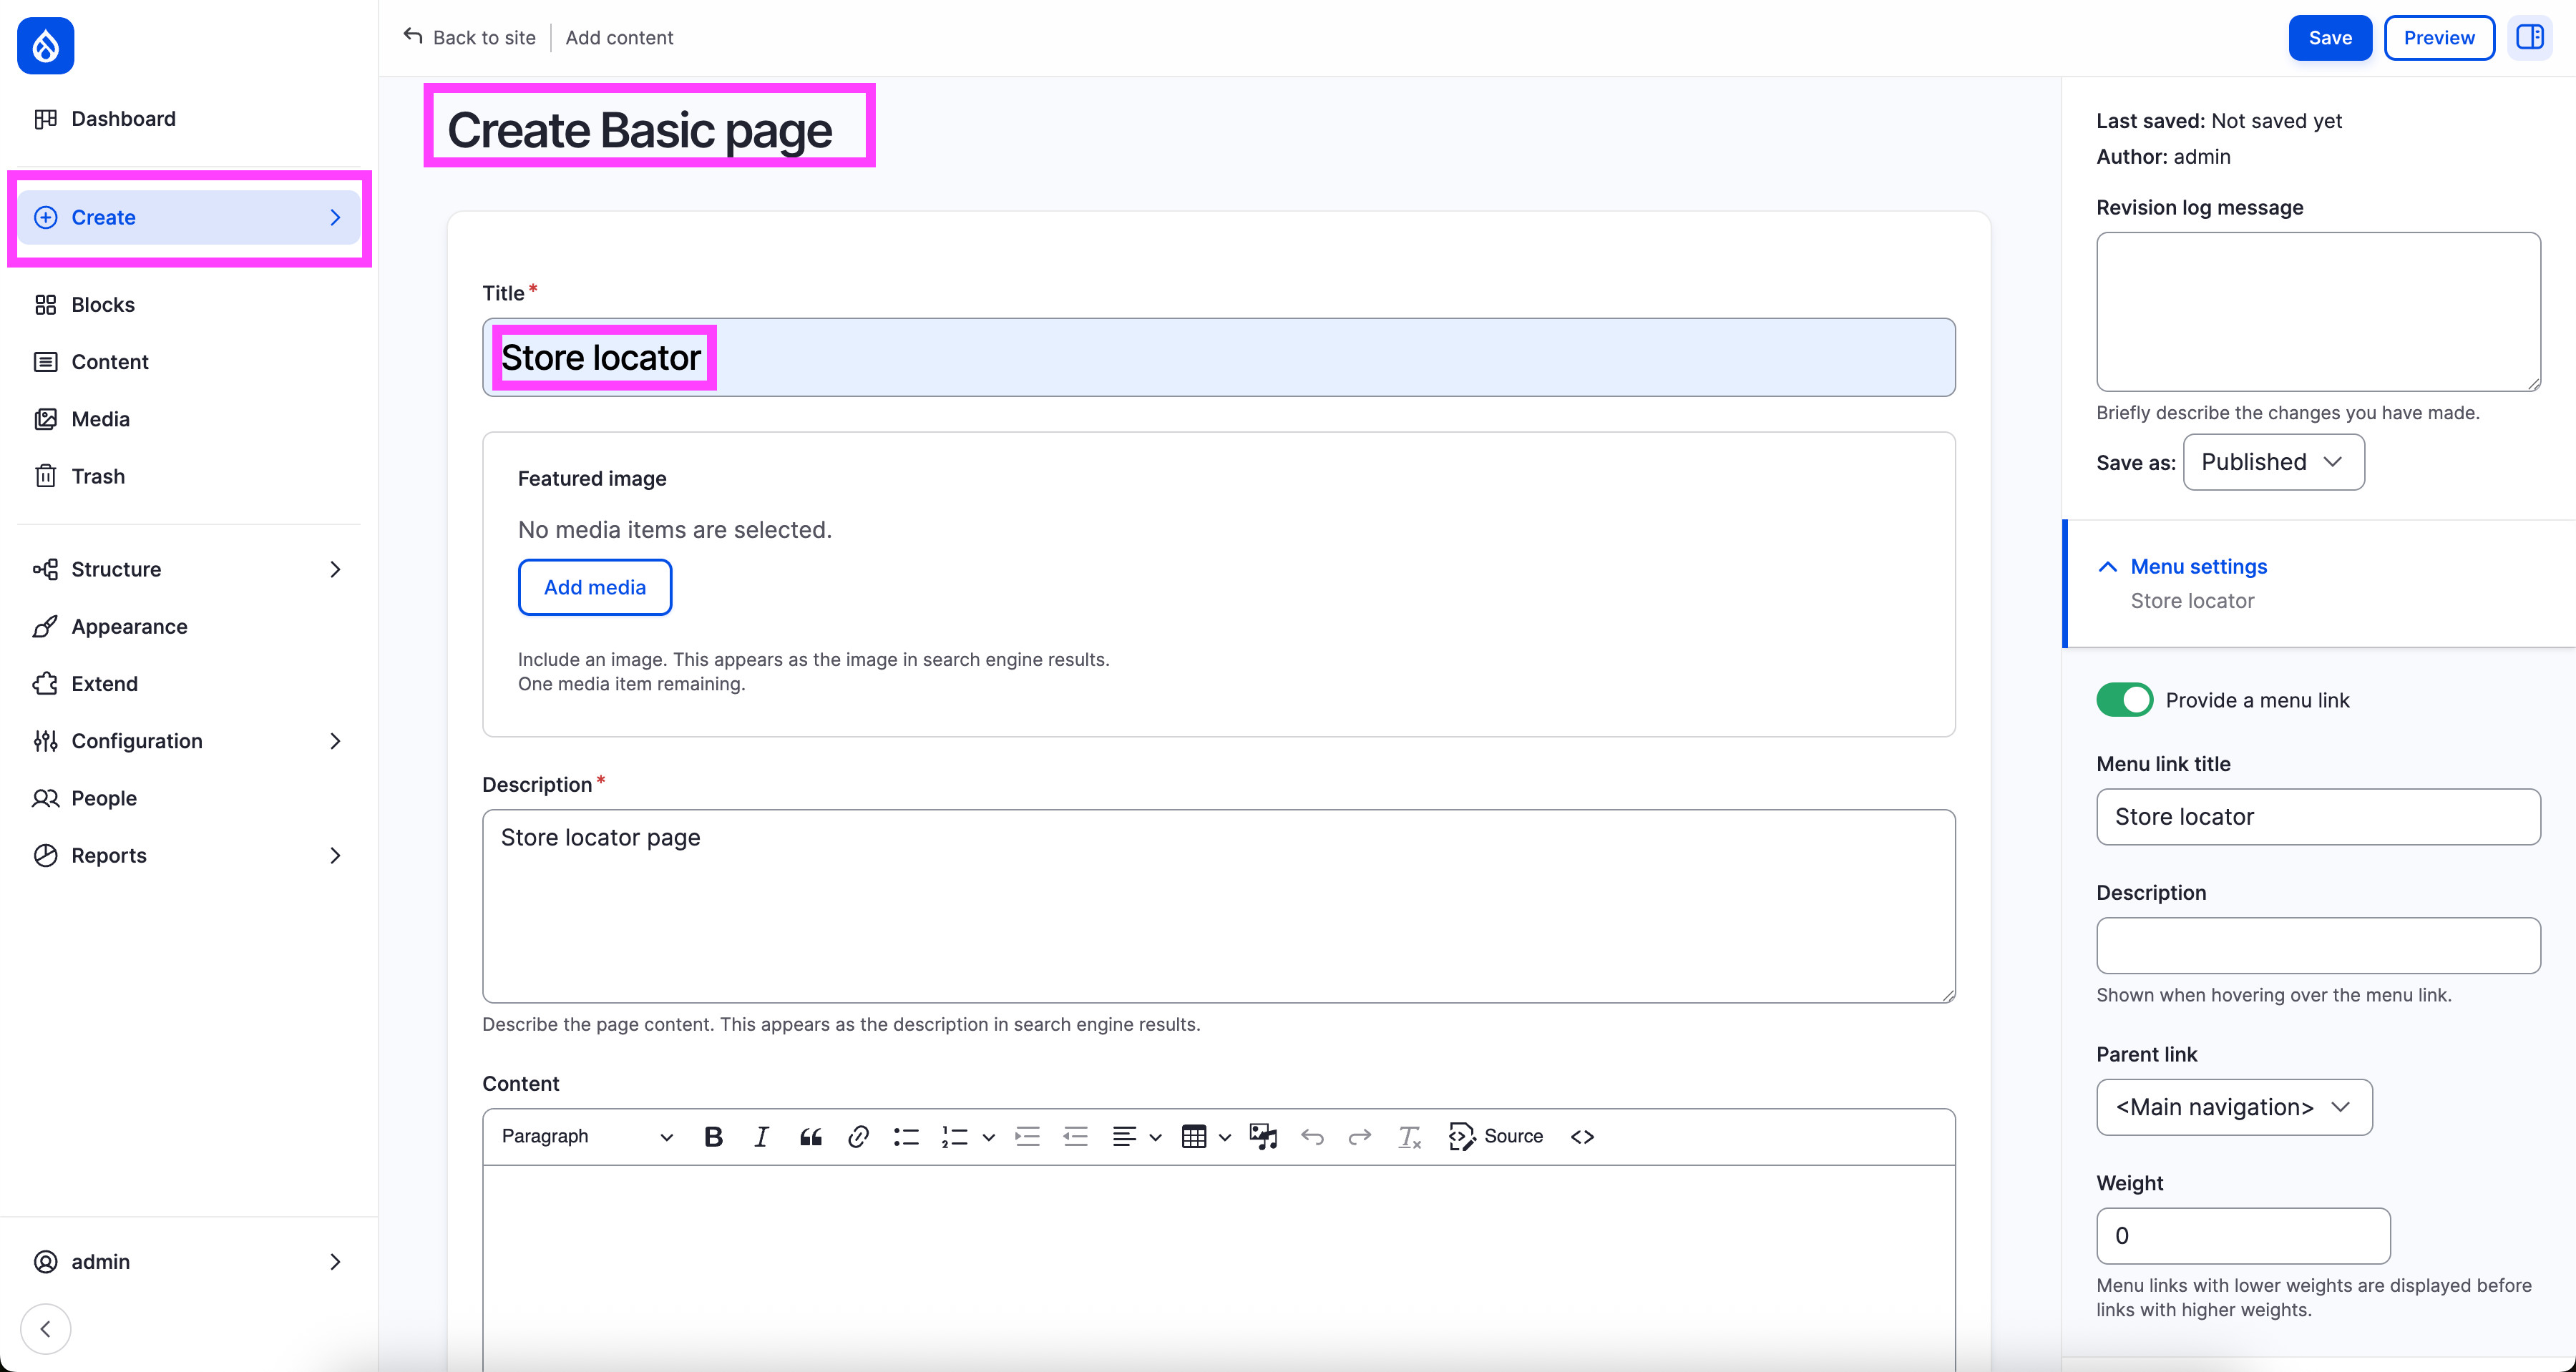This screenshot has width=2576, height=1372.
Task: Insert a link using the editor toolbar
Action: (x=858, y=1136)
